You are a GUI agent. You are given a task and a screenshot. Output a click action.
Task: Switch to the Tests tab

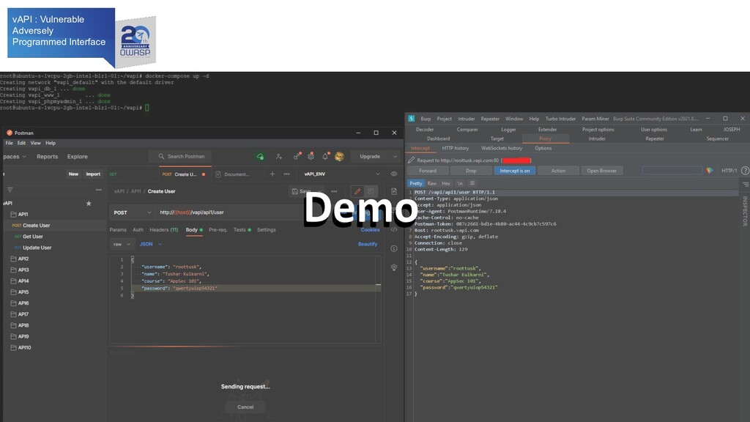point(242,230)
